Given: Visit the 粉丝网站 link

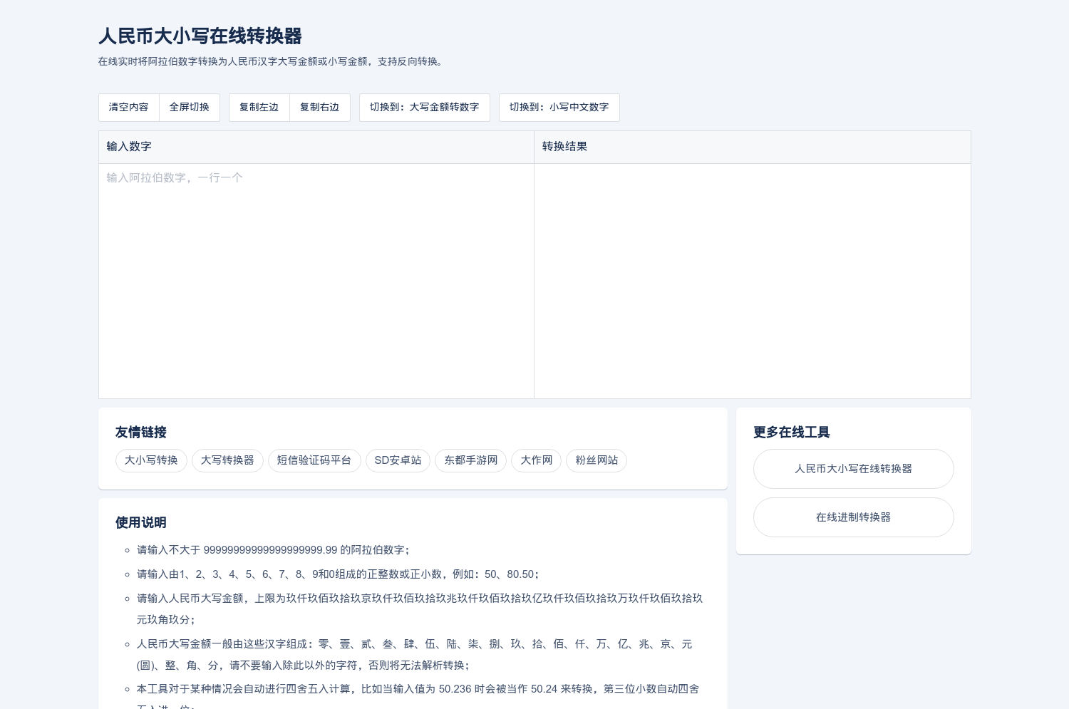Looking at the screenshot, I should click(x=597, y=460).
